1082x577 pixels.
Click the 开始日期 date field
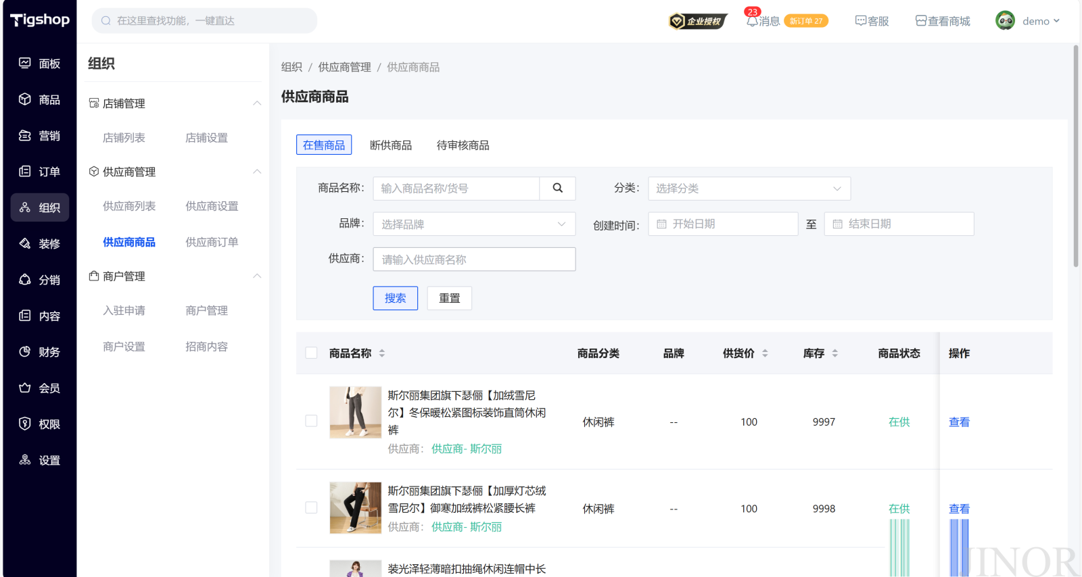pyautogui.click(x=723, y=224)
